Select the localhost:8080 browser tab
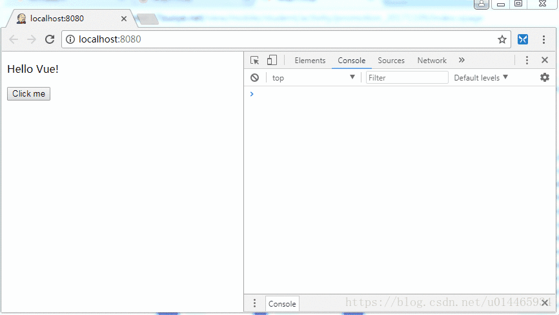 71,19
